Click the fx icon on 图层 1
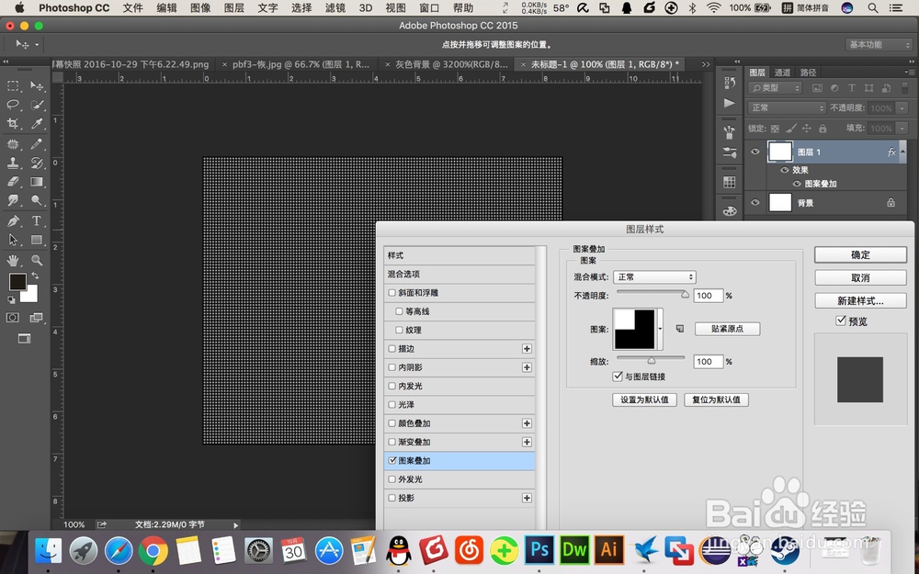The height and width of the screenshot is (574, 919). click(x=891, y=152)
